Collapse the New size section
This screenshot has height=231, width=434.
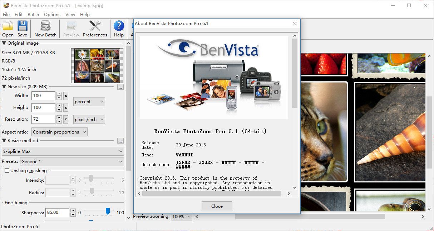click(4, 87)
